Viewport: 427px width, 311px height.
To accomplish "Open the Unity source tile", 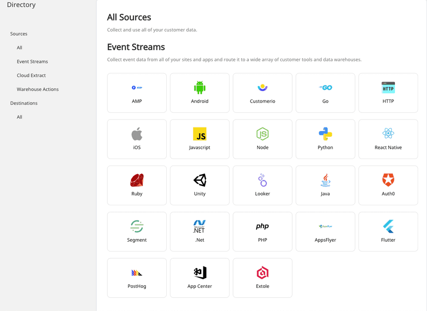I will click(199, 185).
